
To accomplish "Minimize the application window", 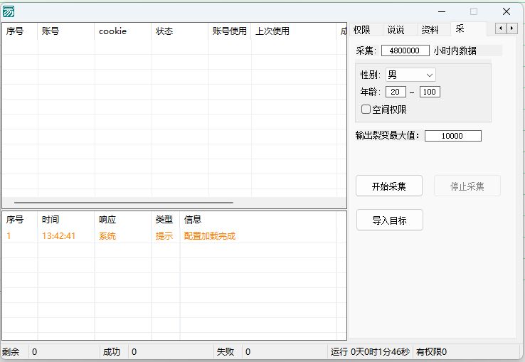I will pos(442,11).
